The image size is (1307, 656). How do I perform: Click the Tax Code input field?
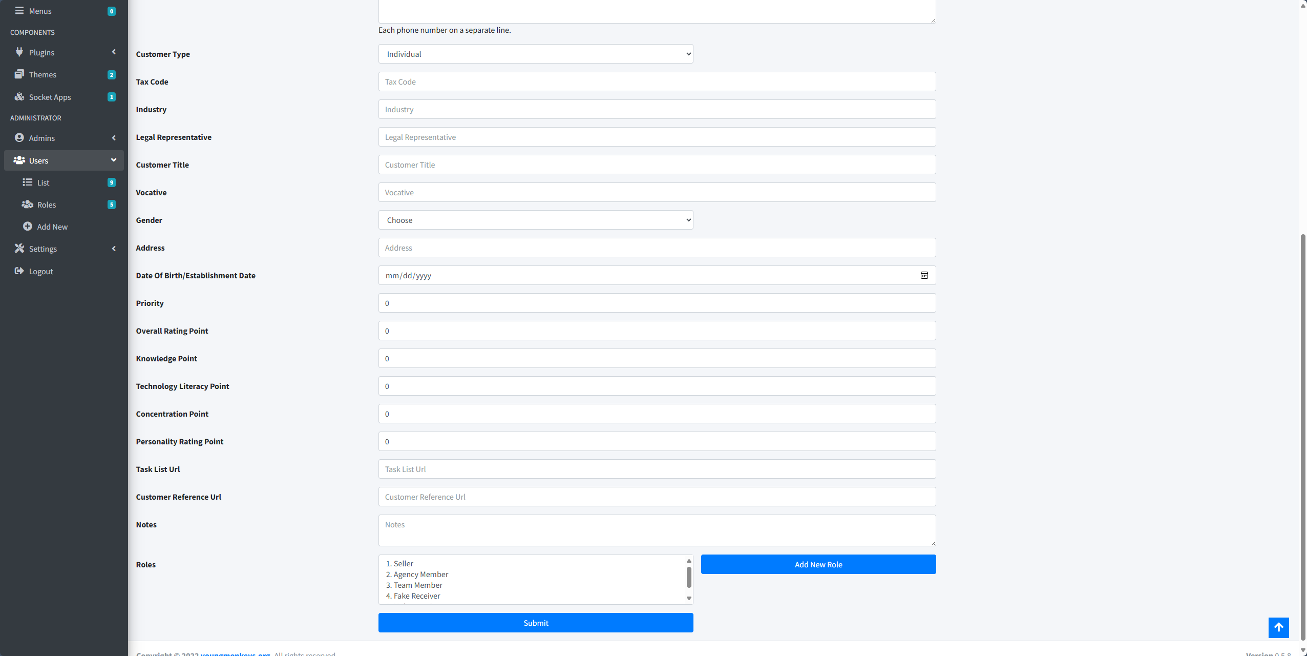pyautogui.click(x=657, y=81)
